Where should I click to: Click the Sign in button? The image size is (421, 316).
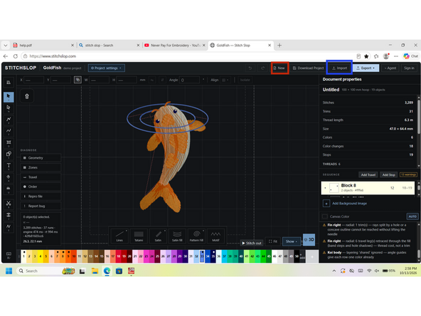click(409, 68)
